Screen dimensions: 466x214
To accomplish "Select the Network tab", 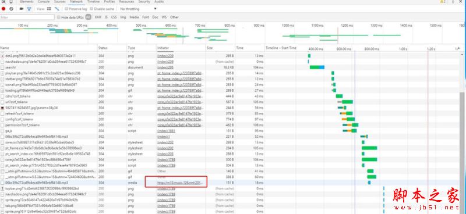I will pyautogui.click(x=76, y=2).
